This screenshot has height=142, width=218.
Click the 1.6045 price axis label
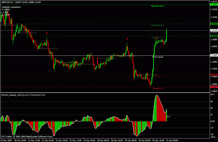[x=214, y=46]
